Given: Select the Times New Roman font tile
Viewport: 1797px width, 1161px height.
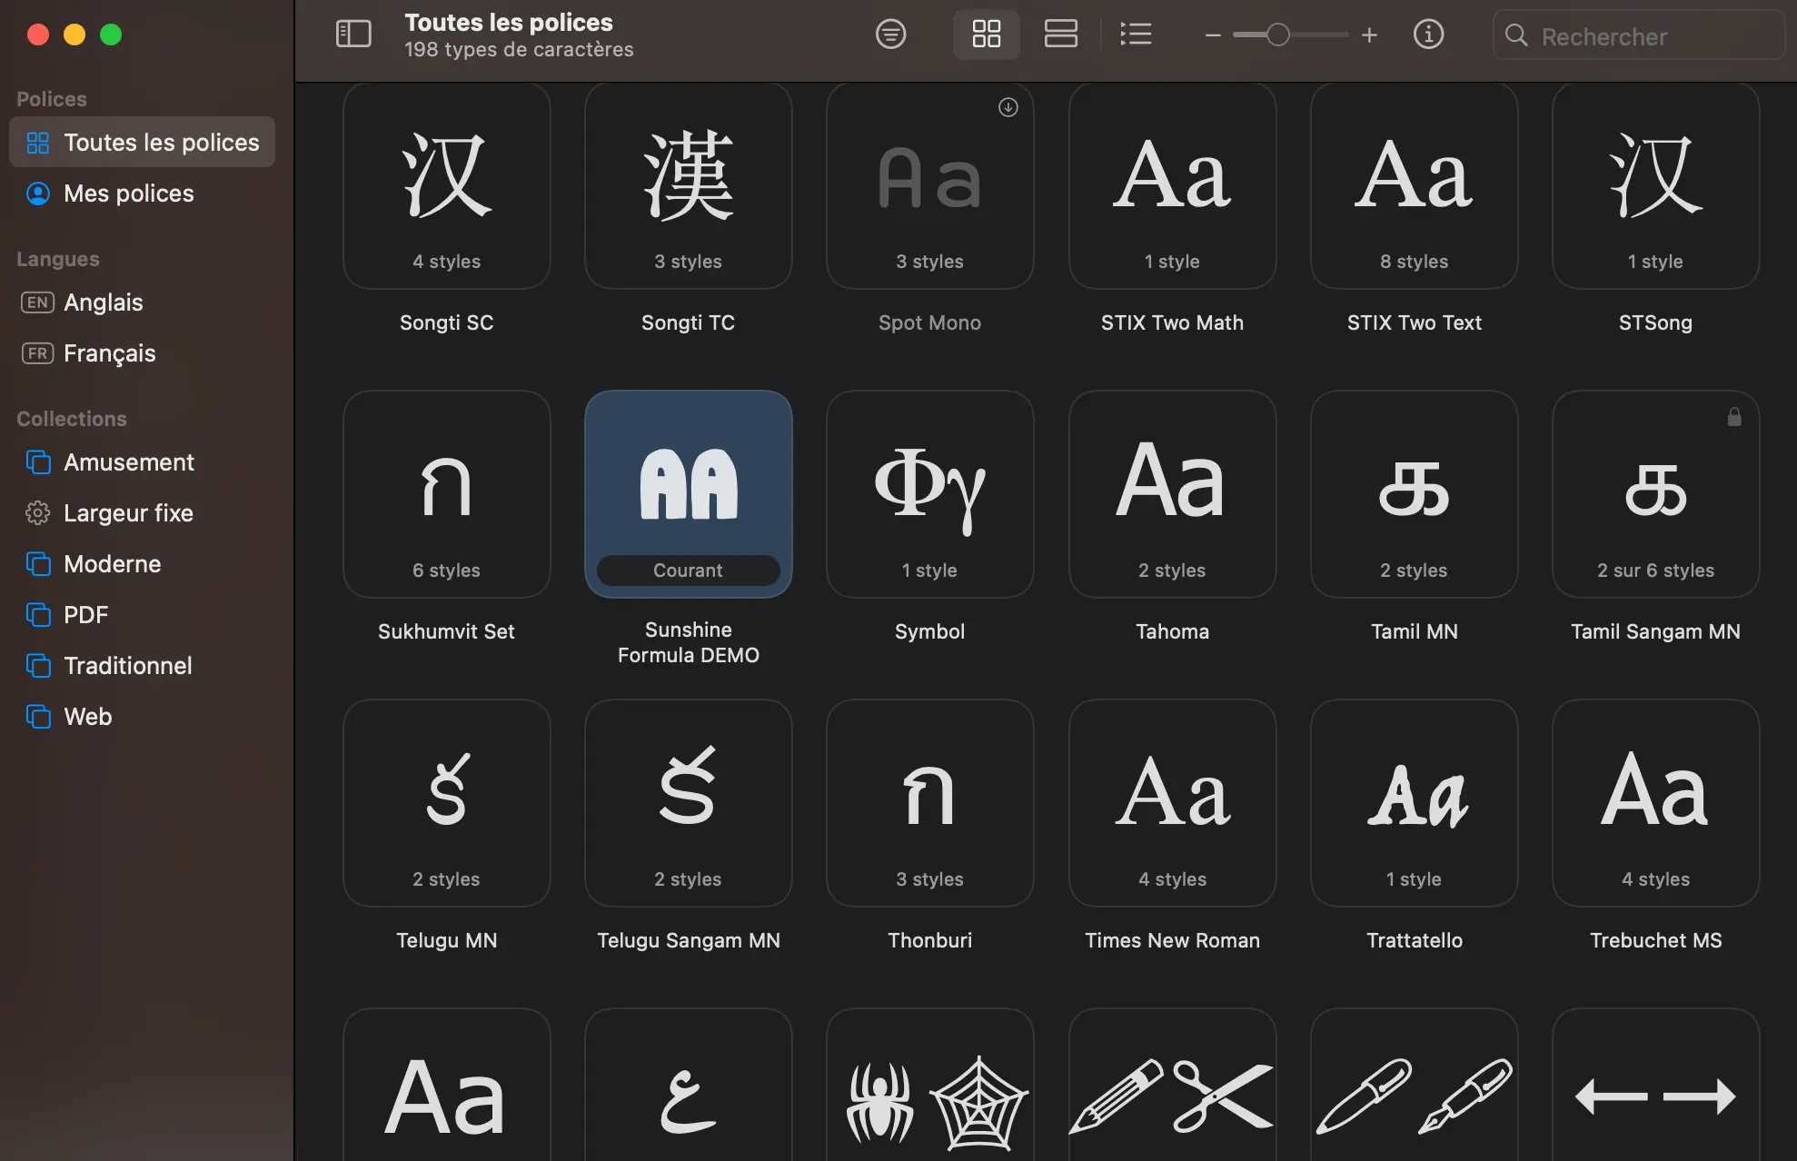Looking at the screenshot, I should [1172, 803].
